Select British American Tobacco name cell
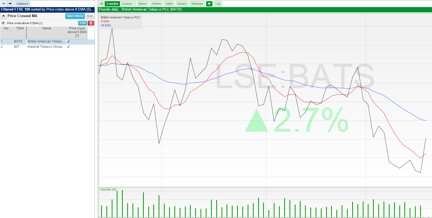 [x=46, y=41]
